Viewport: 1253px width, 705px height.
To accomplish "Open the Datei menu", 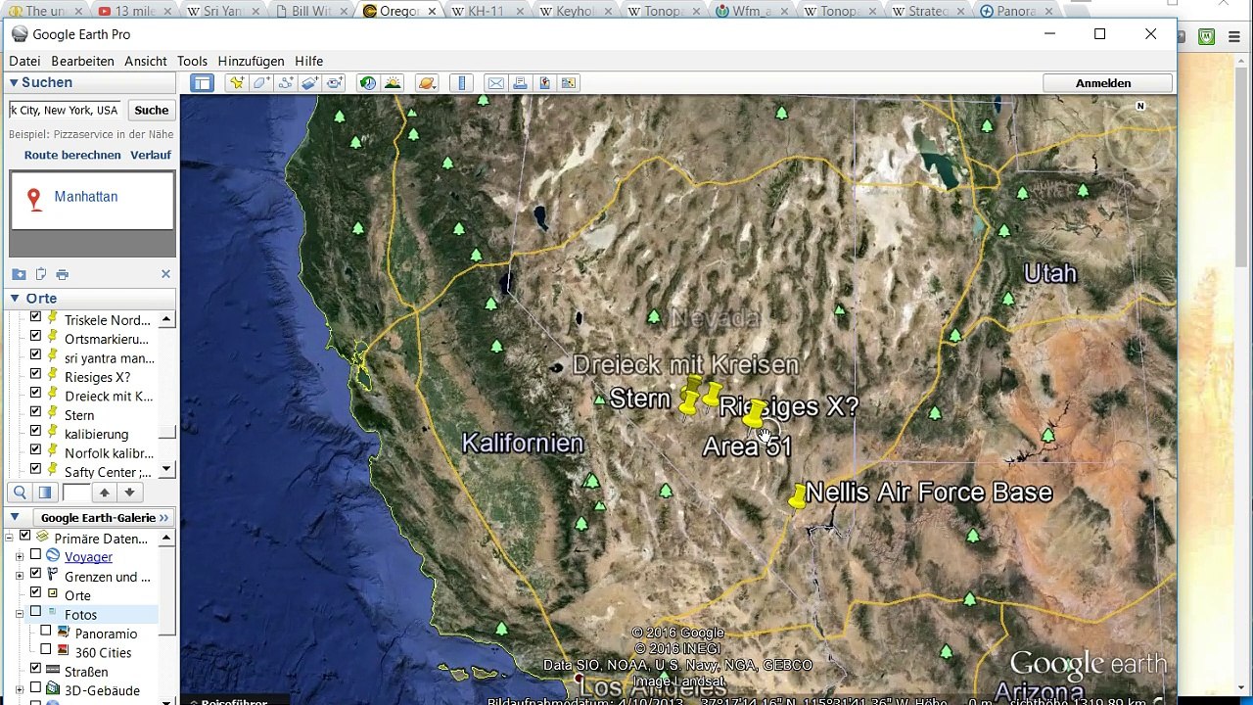I will pyautogui.click(x=24, y=61).
